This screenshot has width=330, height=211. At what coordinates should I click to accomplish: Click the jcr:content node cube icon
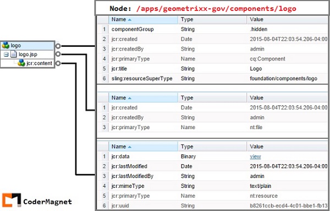click(21, 63)
